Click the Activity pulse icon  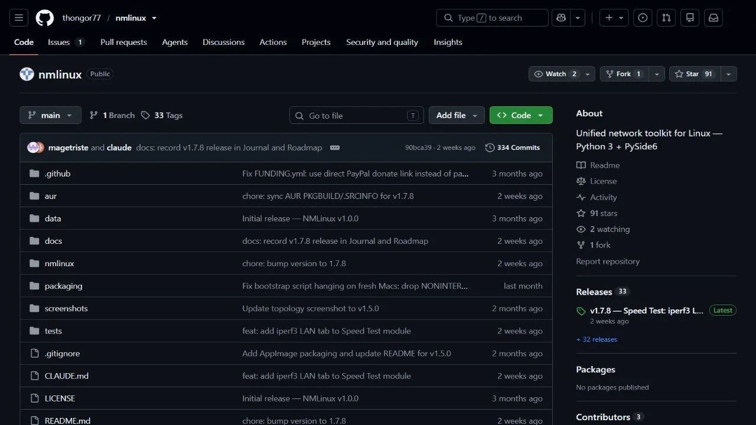(581, 197)
